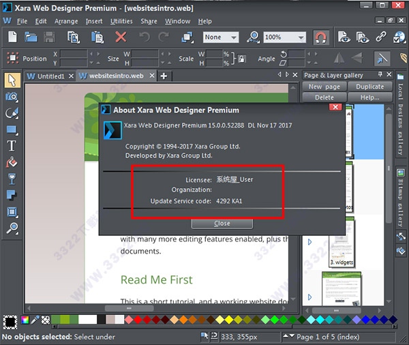Open the Utilities menu
The height and width of the screenshot is (345, 409).
[x=121, y=21]
